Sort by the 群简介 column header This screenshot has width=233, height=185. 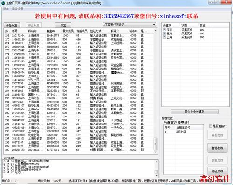coord(119,31)
